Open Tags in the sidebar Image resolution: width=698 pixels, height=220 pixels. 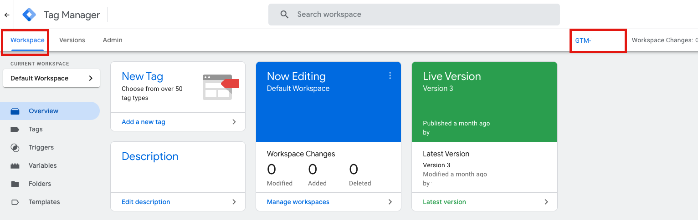pyautogui.click(x=36, y=129)
